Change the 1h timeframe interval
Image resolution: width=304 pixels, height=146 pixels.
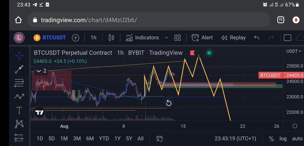click(93, 38)
